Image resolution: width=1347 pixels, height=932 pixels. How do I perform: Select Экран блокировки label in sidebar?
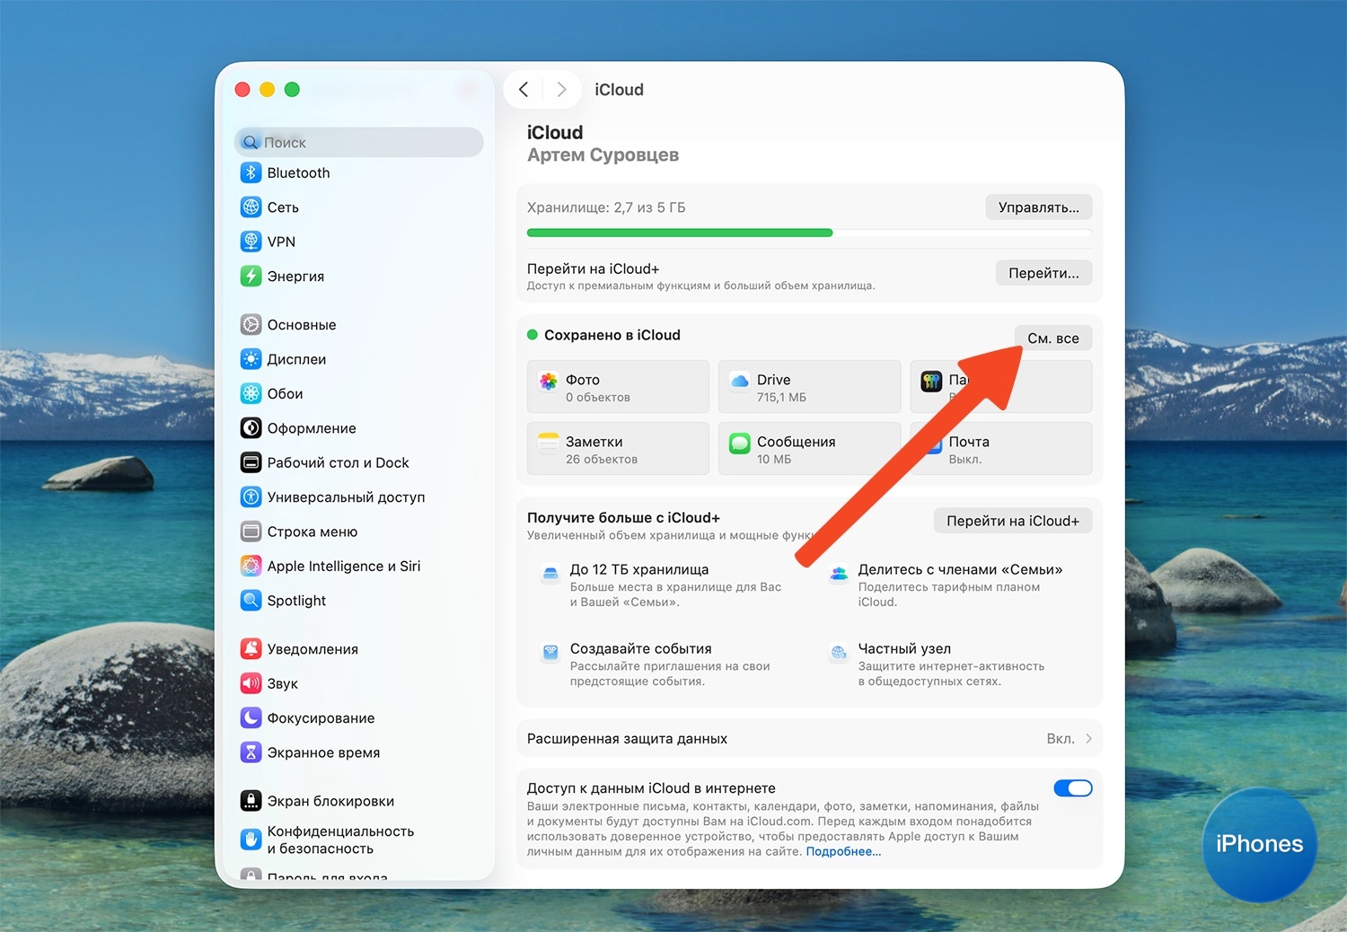[x=330, y=801]
